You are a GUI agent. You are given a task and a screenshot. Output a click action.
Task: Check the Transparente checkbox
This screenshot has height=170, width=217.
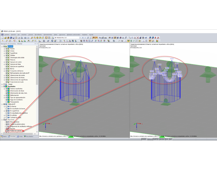(x=7, y=102)
